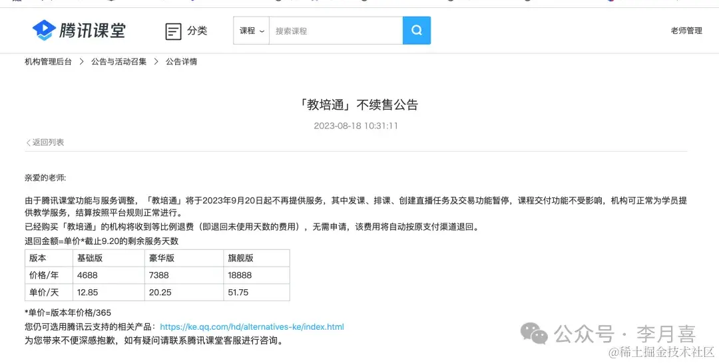The image size is (719, 363).
Task: Click the price cell 7388
Action: [184, 275]
